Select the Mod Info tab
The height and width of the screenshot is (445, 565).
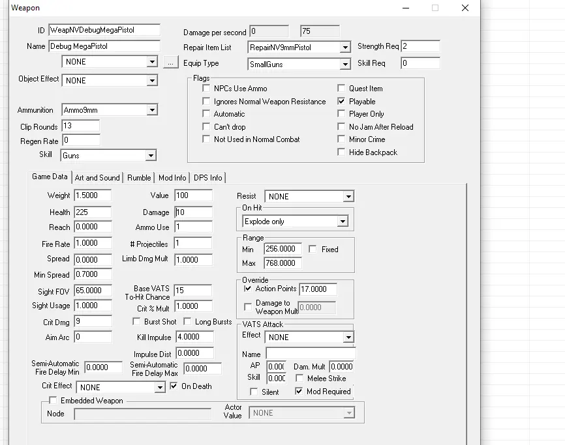[172, 177]
